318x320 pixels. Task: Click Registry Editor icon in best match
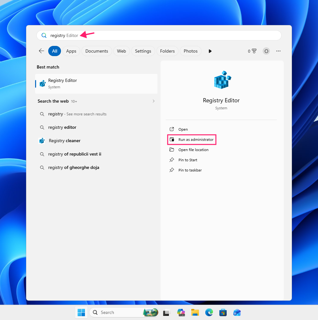click(x=42, y=84)
